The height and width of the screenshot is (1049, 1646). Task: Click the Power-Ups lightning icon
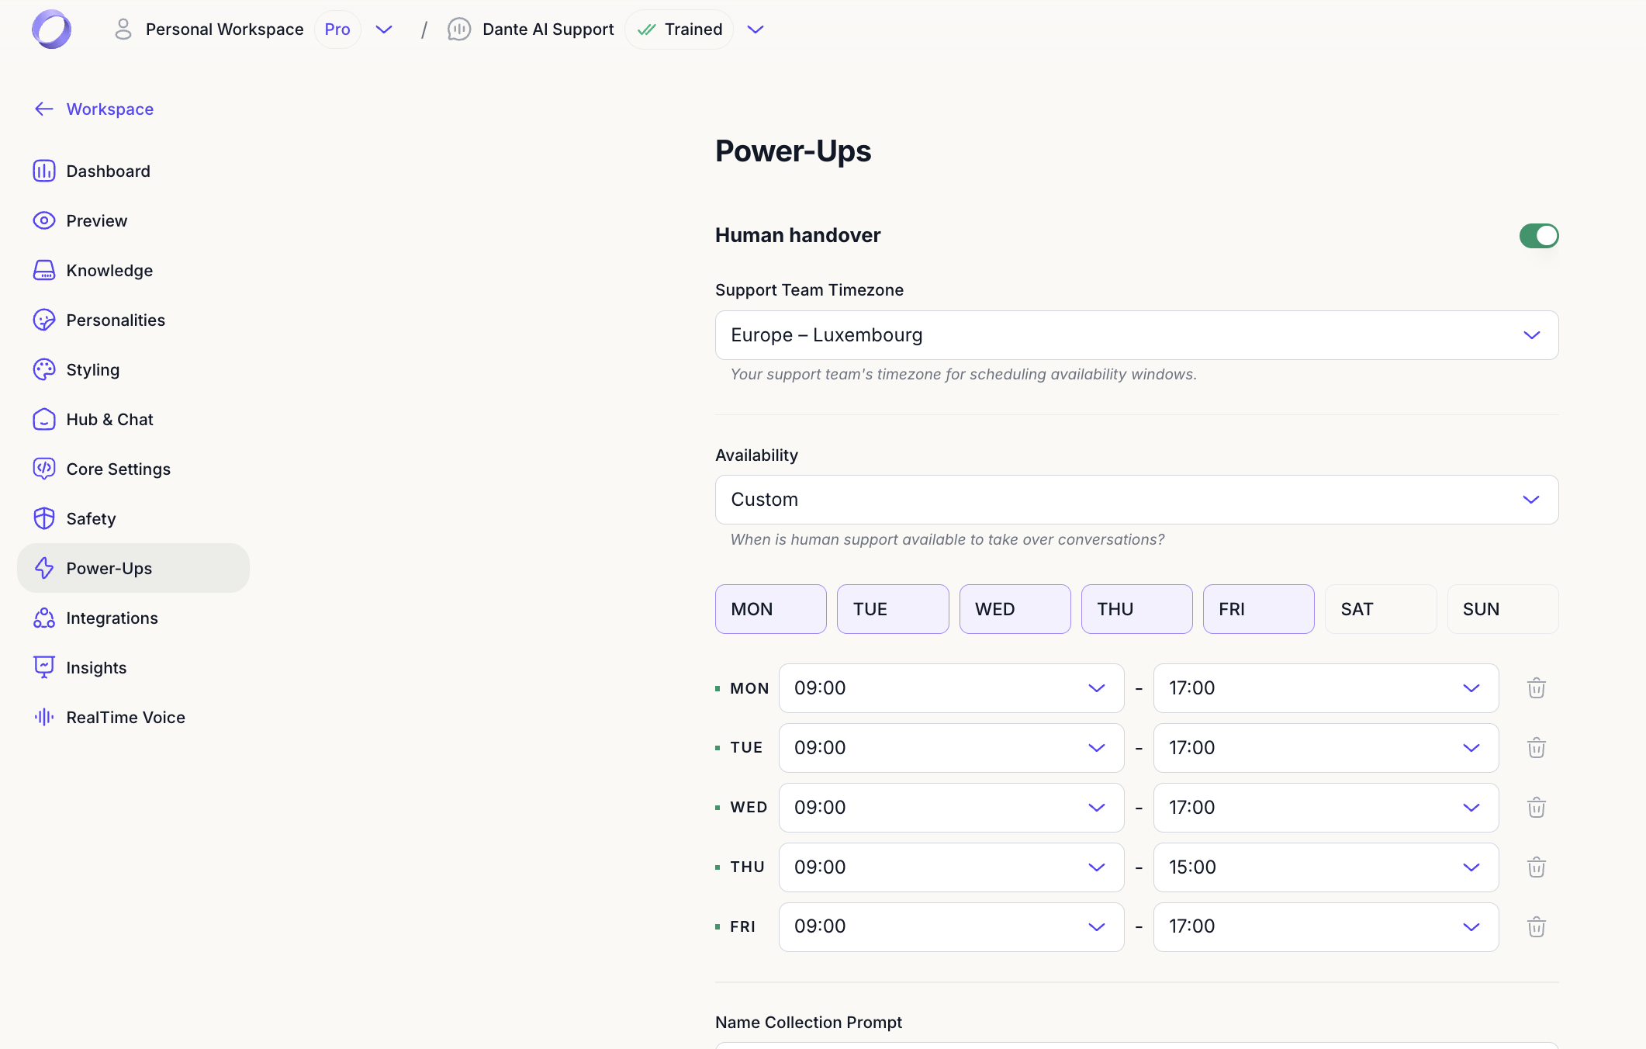pyautogui.click(x=44, y=568)
